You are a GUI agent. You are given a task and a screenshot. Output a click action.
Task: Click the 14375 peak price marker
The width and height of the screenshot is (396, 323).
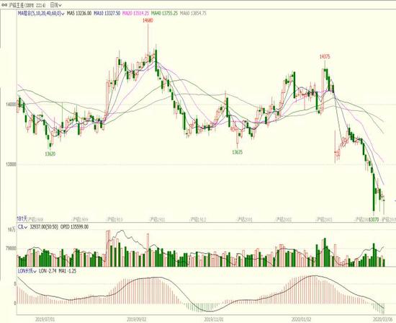(325, 57)
